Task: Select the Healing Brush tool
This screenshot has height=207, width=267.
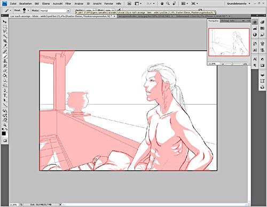Action: (5, 52)
